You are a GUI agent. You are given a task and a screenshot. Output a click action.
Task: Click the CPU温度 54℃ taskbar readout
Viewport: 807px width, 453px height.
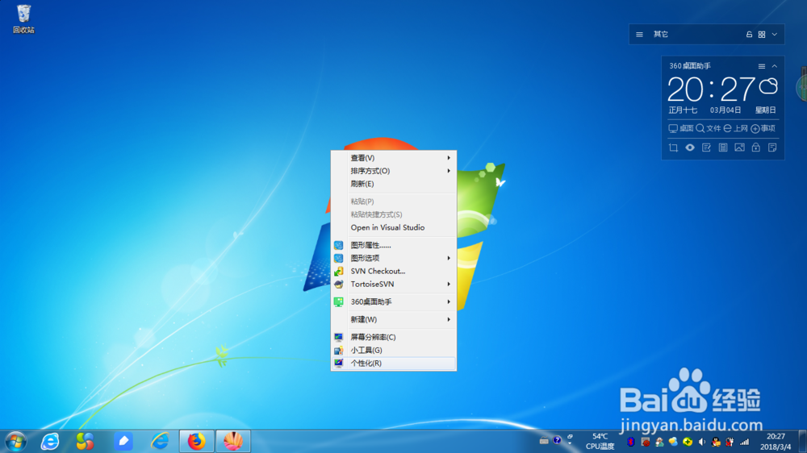coord(600,442)
